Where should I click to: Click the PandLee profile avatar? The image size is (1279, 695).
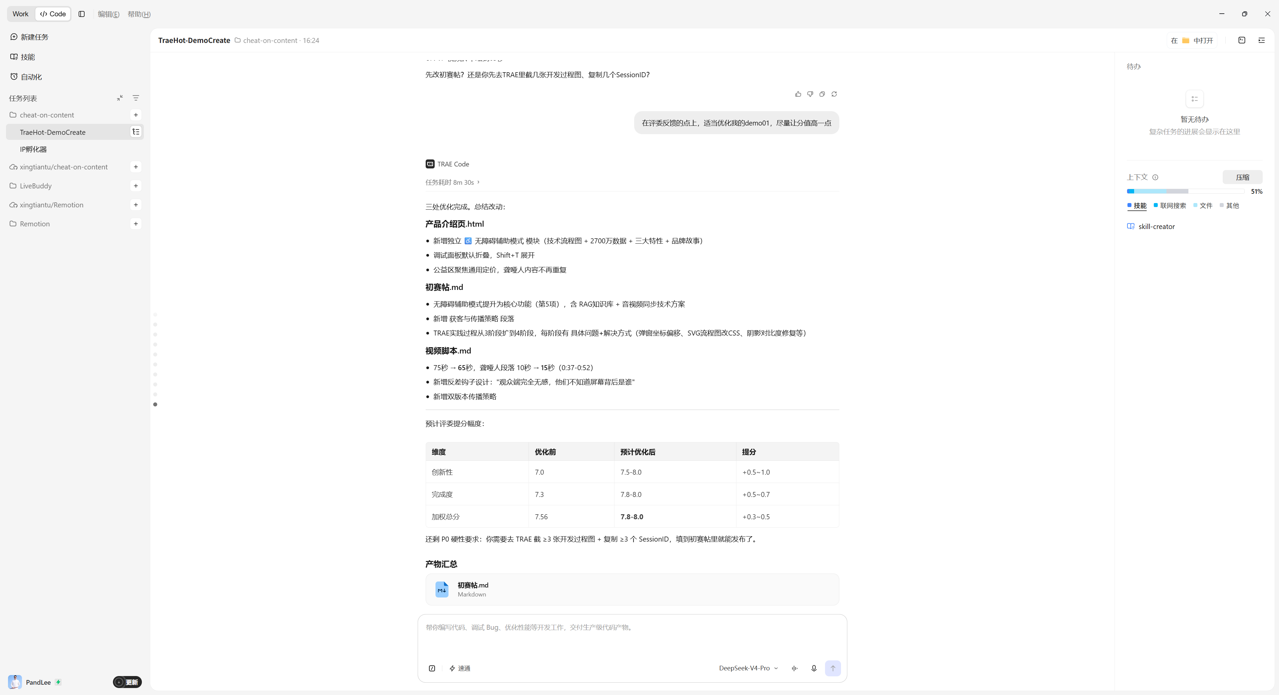[15, 682]
